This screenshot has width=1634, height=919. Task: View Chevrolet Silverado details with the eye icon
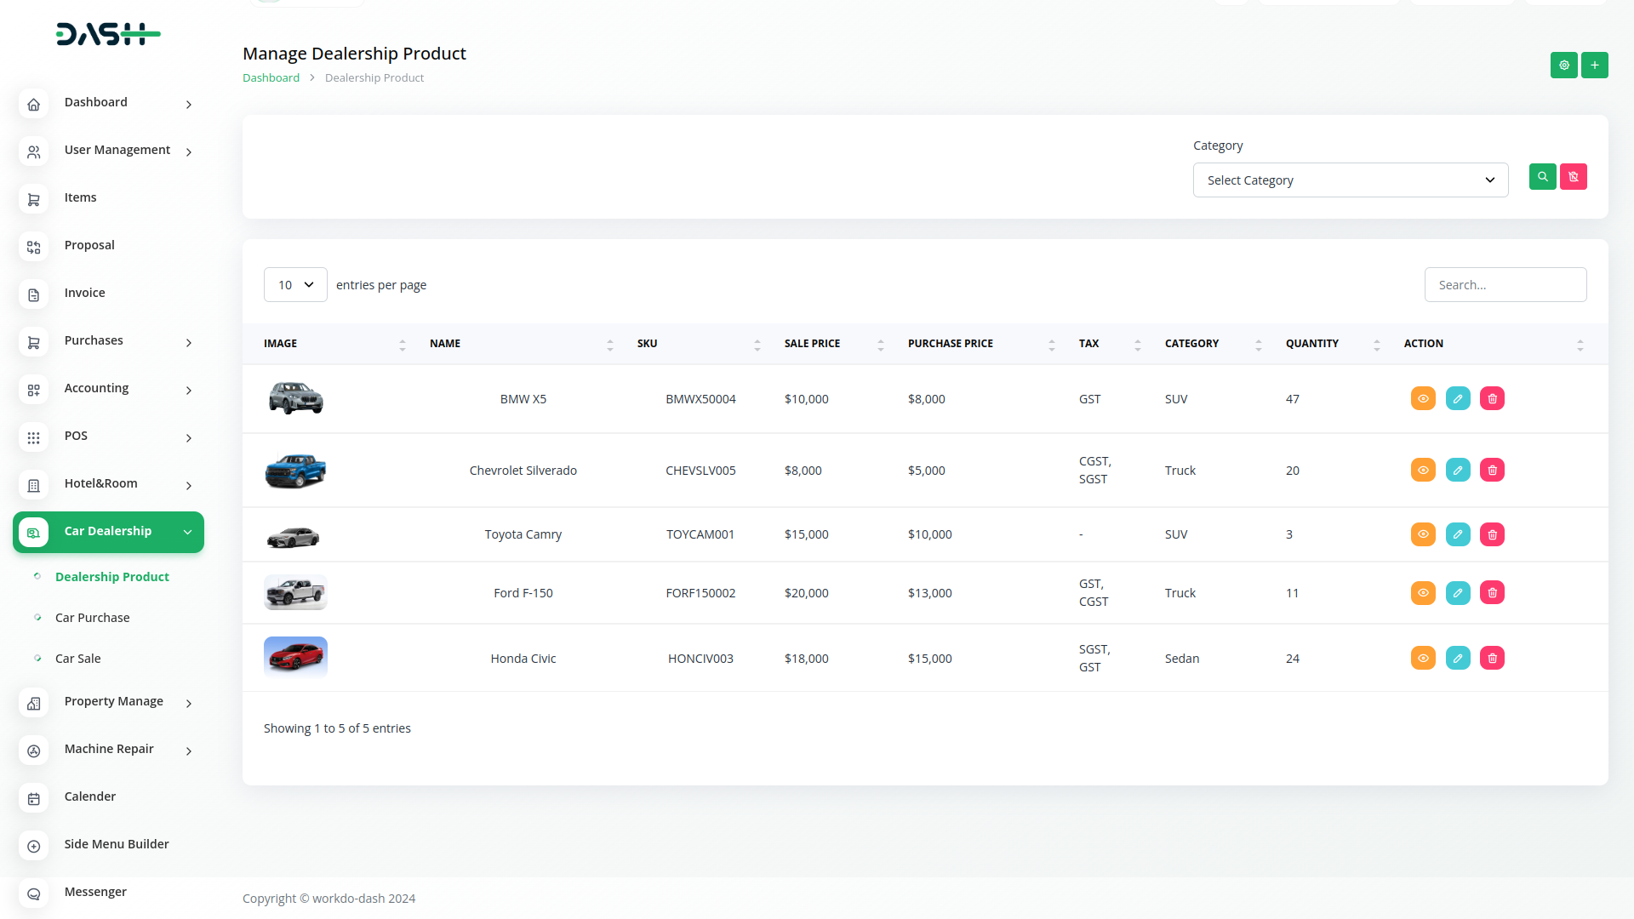click(x=1423, y=471)
